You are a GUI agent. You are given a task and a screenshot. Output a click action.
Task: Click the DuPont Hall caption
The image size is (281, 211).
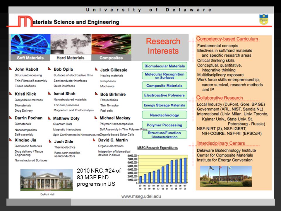click(x=47, y=194)
